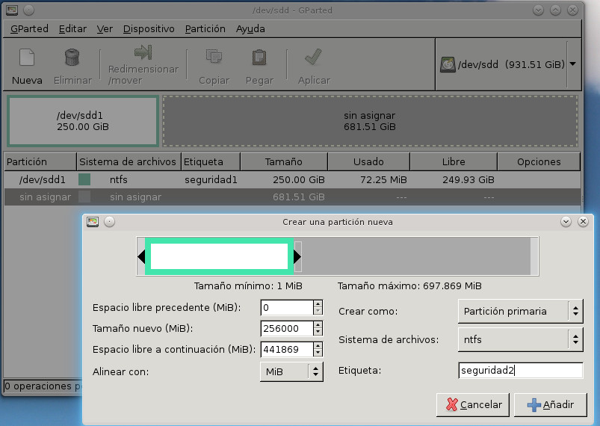600x426 pixels.
Task: Click the white partition block in dialog graphic
Action: click(219, 256)
